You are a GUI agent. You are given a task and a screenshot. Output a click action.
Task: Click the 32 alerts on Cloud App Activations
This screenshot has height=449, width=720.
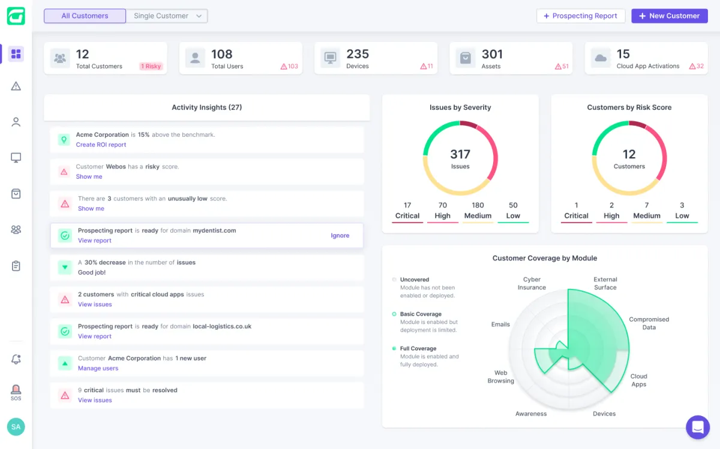click(697, 67)
